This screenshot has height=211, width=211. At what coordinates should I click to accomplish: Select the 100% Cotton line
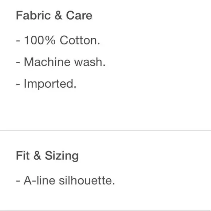click(x=58, y=40)
